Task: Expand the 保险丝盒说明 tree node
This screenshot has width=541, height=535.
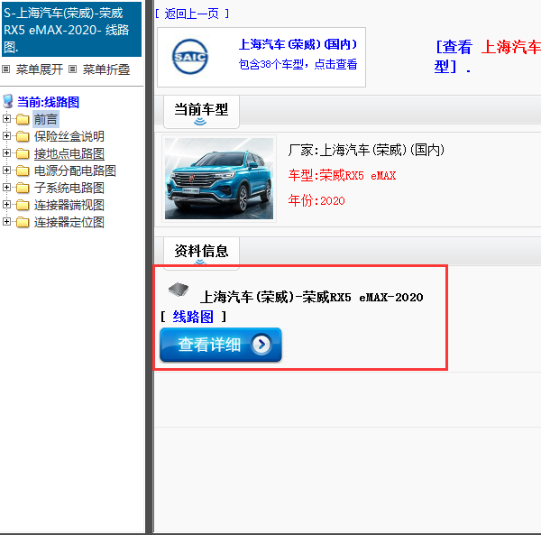Action: [x=6, y=135]
